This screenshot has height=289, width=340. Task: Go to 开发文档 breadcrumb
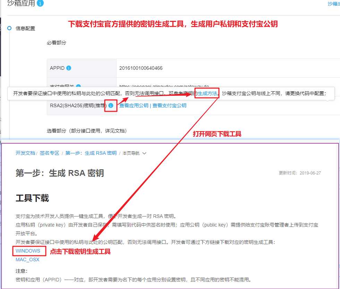(x=25, y=153)
